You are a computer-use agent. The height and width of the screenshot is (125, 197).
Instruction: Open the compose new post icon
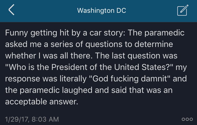(183, 10)
